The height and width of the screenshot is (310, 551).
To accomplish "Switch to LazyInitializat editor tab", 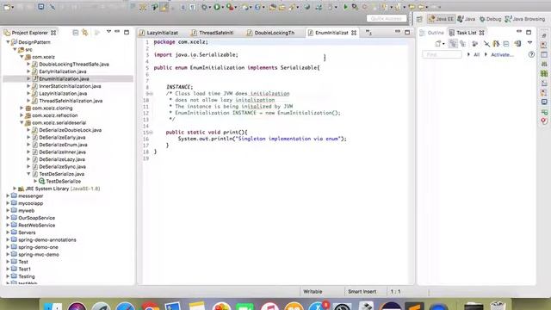I will pyautogui.click(x=162, y=33).
